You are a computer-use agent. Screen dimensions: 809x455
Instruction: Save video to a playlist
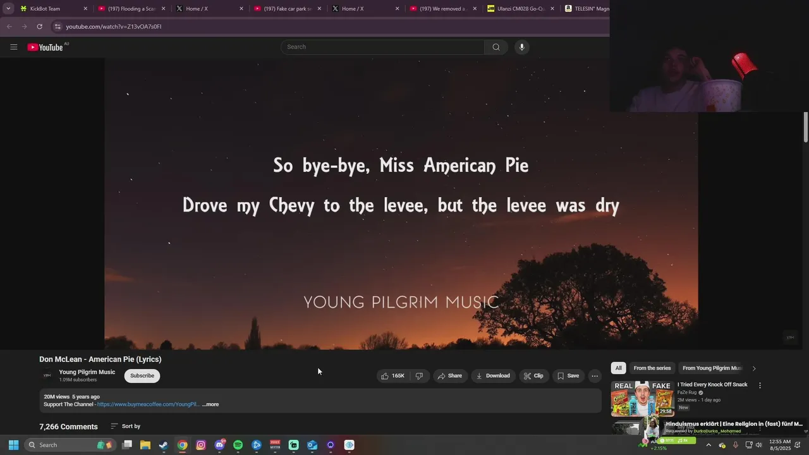(568, 376)
